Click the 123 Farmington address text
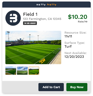The height and width of the screenshot is (96, 93). click(42, 19)
